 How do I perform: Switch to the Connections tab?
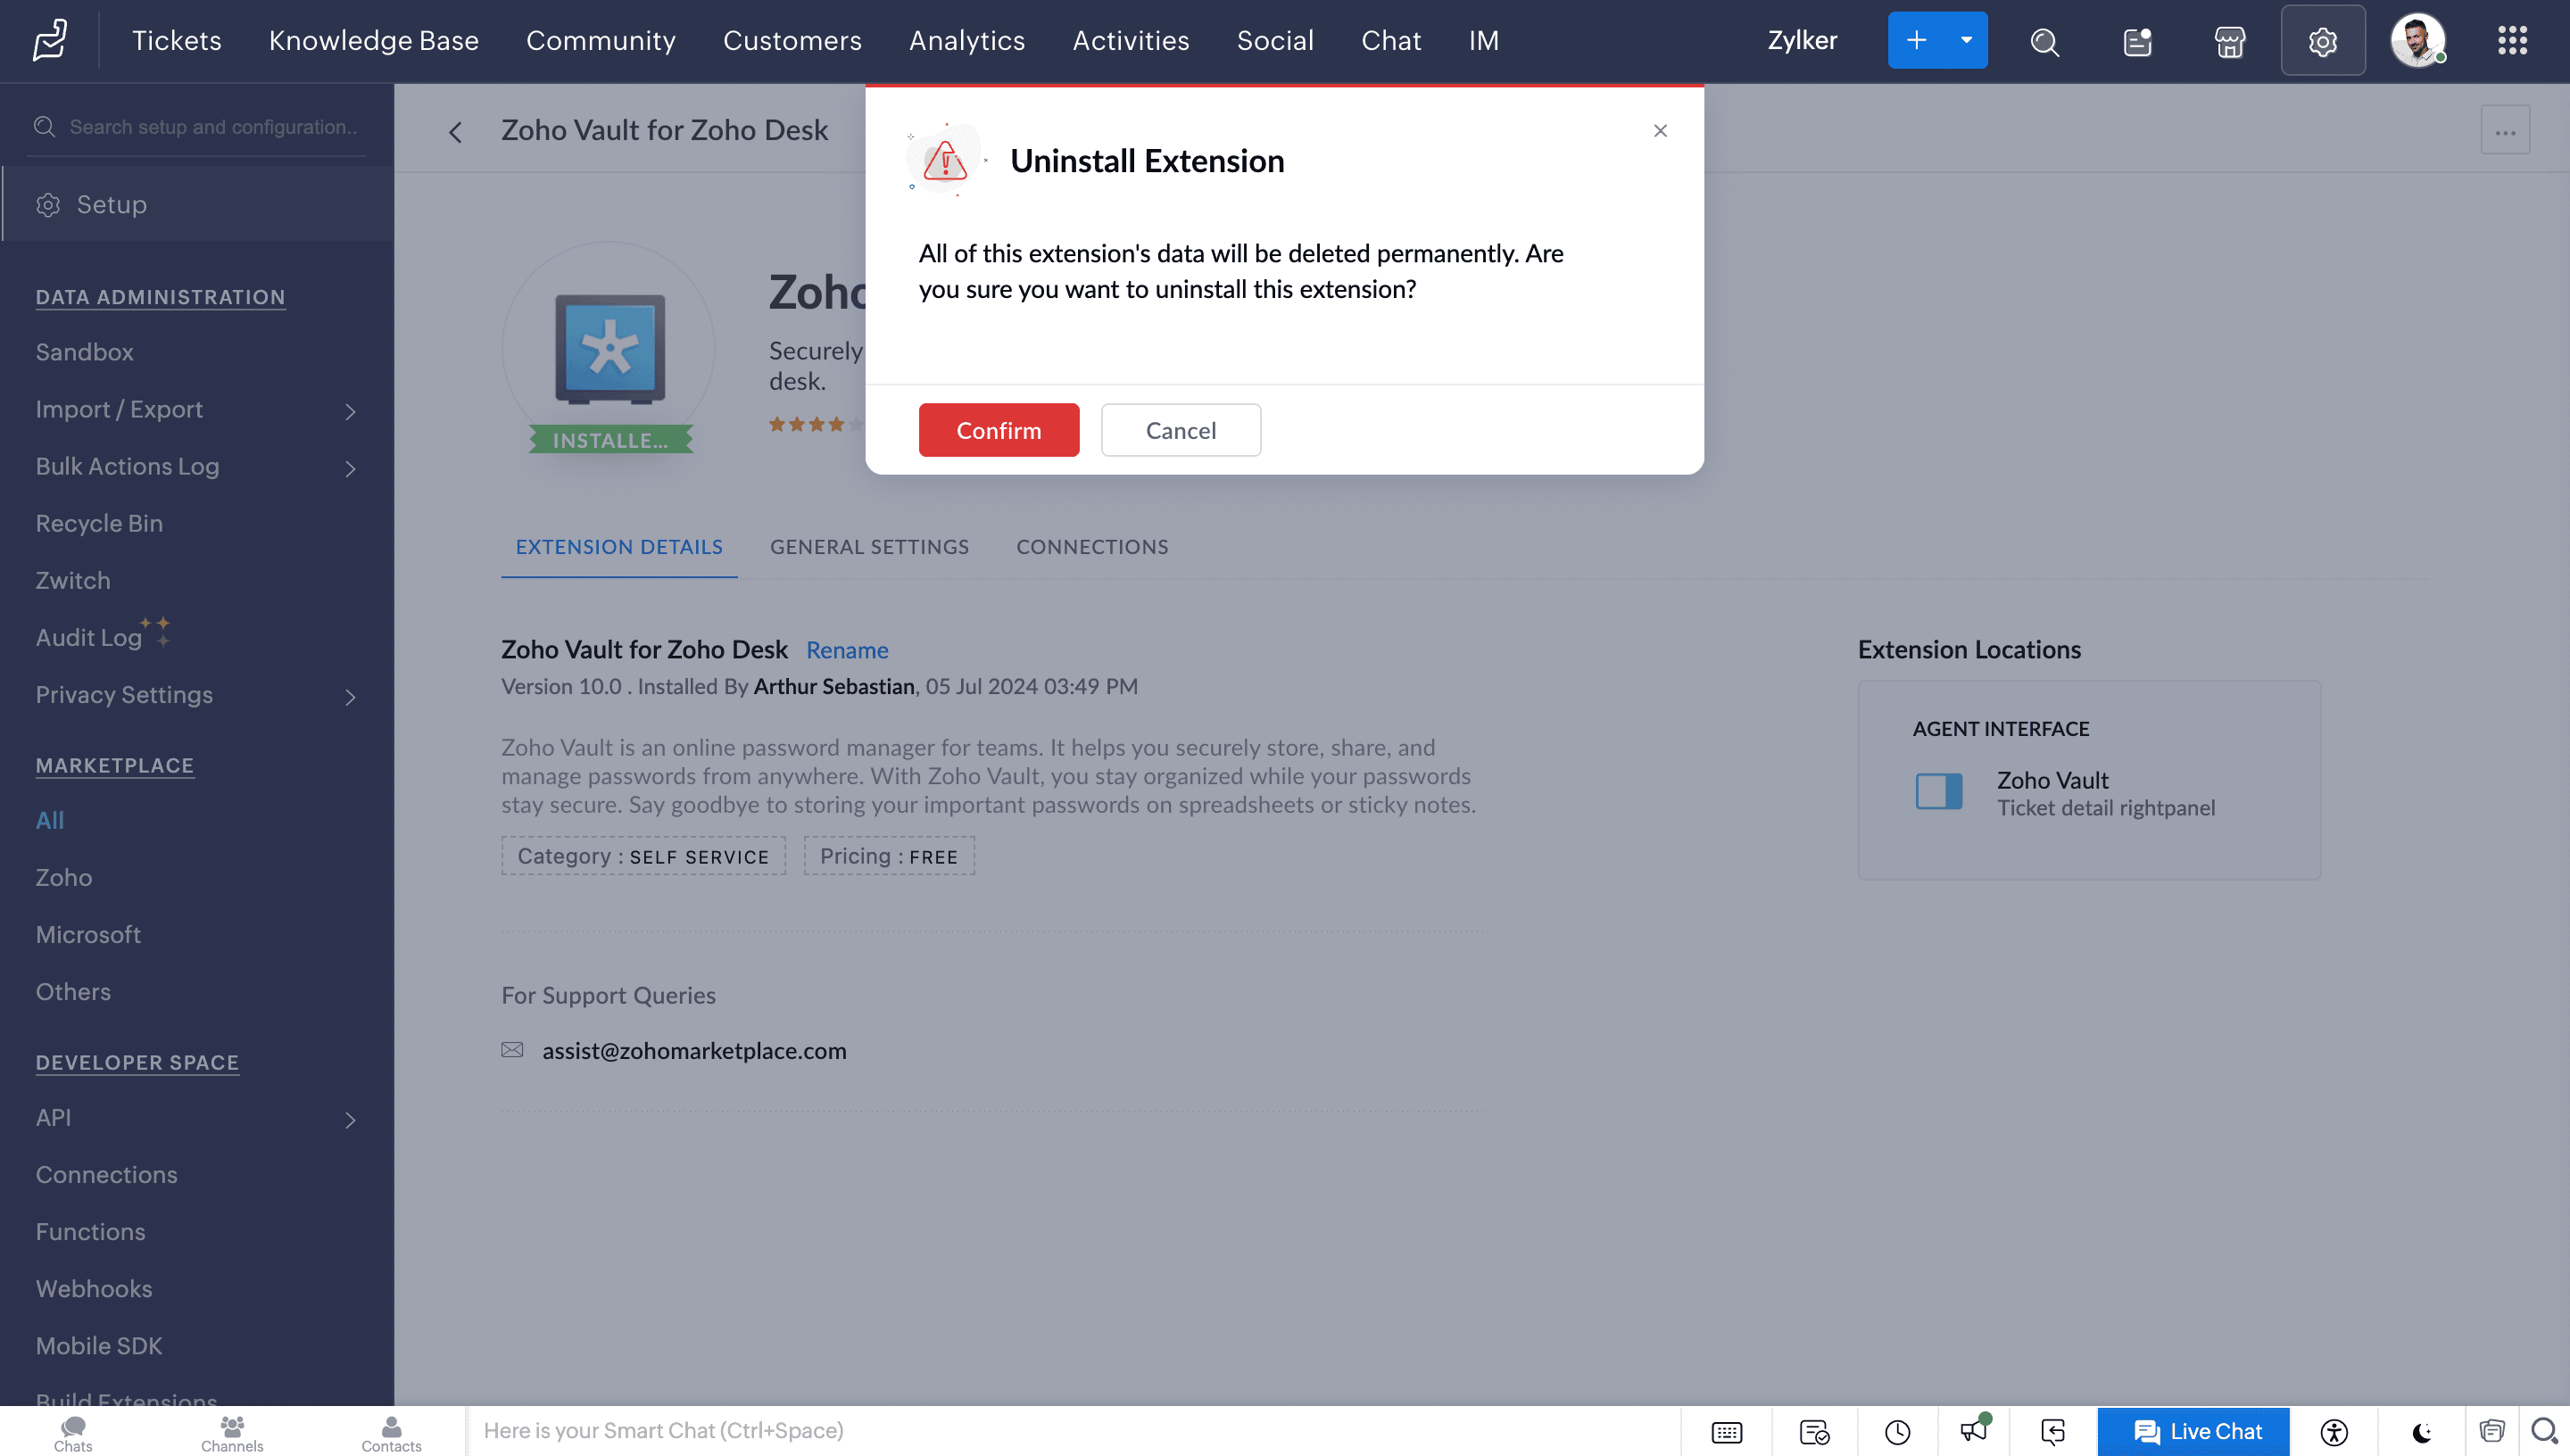(x=1092, y=547)
